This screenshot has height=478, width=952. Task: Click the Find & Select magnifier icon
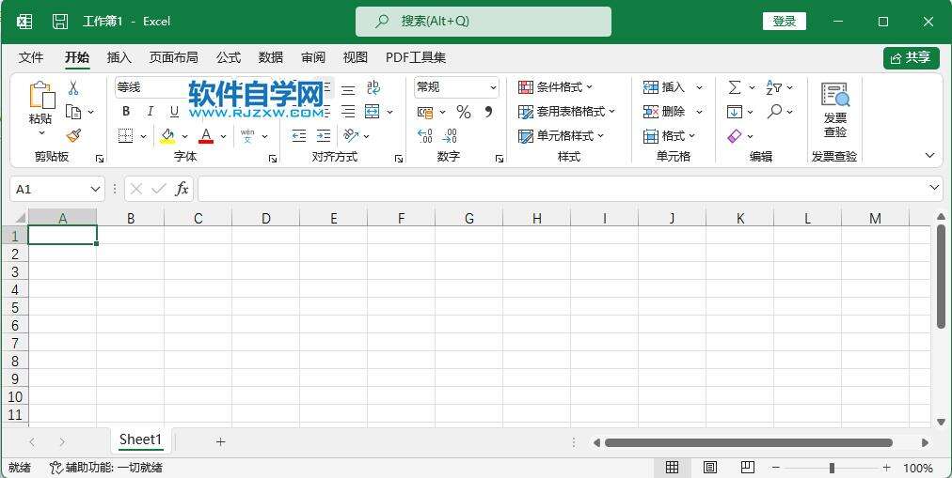click(775, 112)
